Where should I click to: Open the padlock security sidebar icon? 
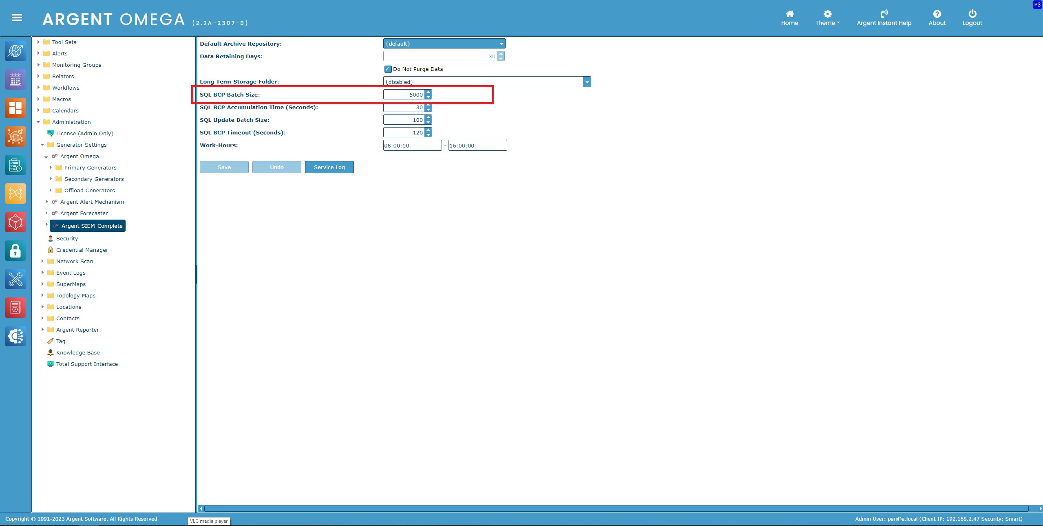tap(15, 251)
